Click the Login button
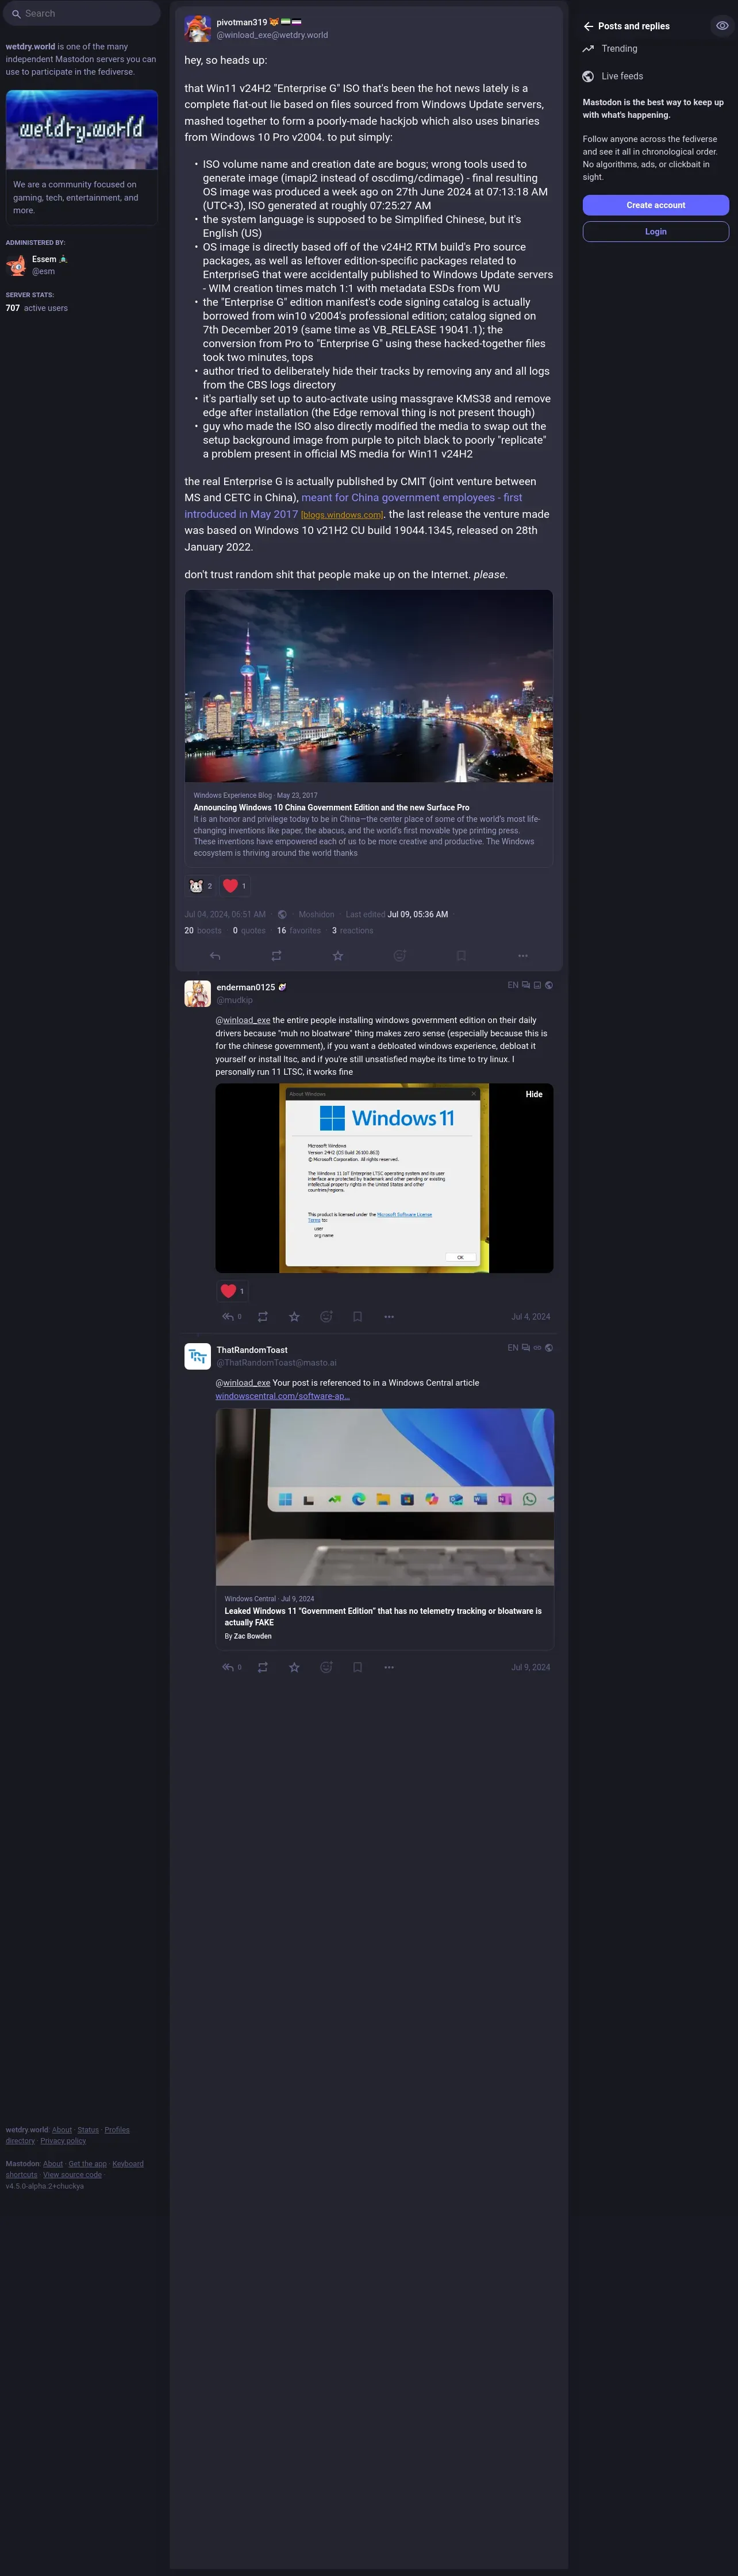 click(x=656, y=232)
